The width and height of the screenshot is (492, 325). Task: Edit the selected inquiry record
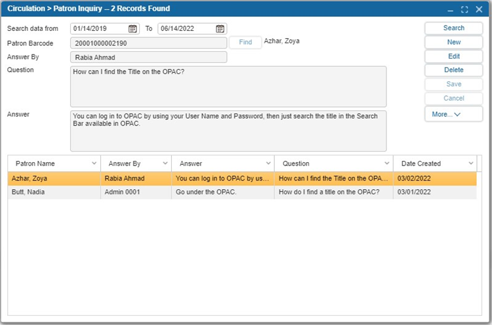coord(454,56)
